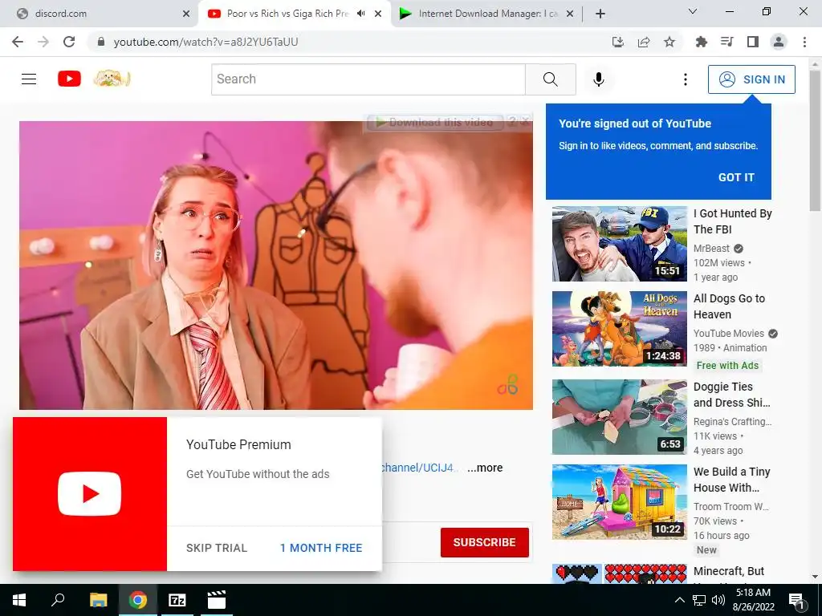Open the volume tray icon
This screenshot has height=616, width=822.
[718, 600]
